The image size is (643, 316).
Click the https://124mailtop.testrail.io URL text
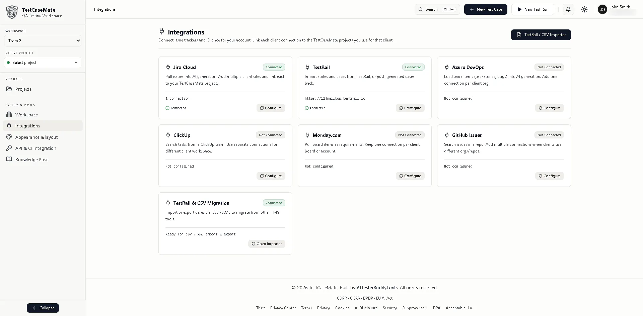tap(335, 98)
